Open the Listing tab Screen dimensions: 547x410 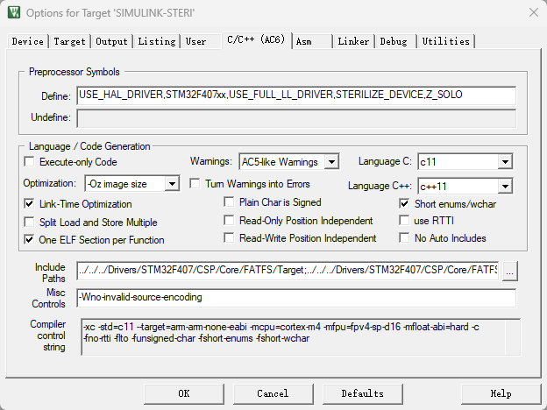coord(157,41)
